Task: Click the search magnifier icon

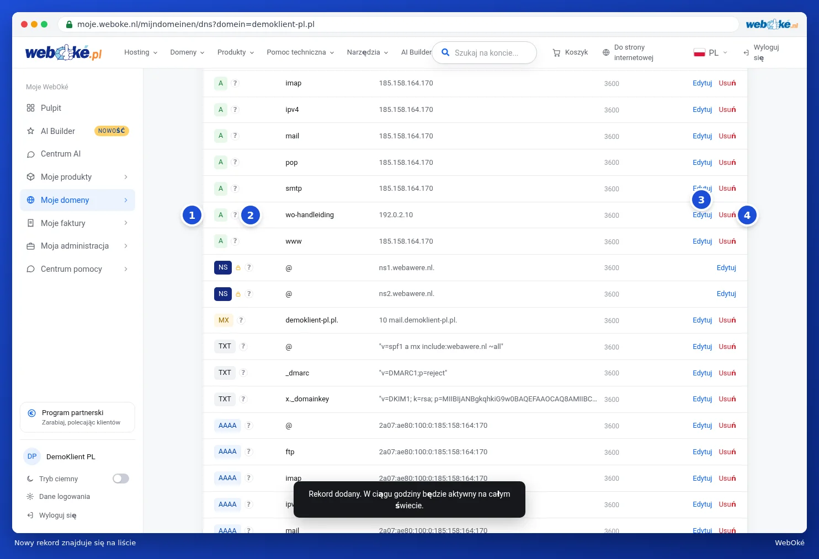Action: pyautogui.click(x=445, y=52)
